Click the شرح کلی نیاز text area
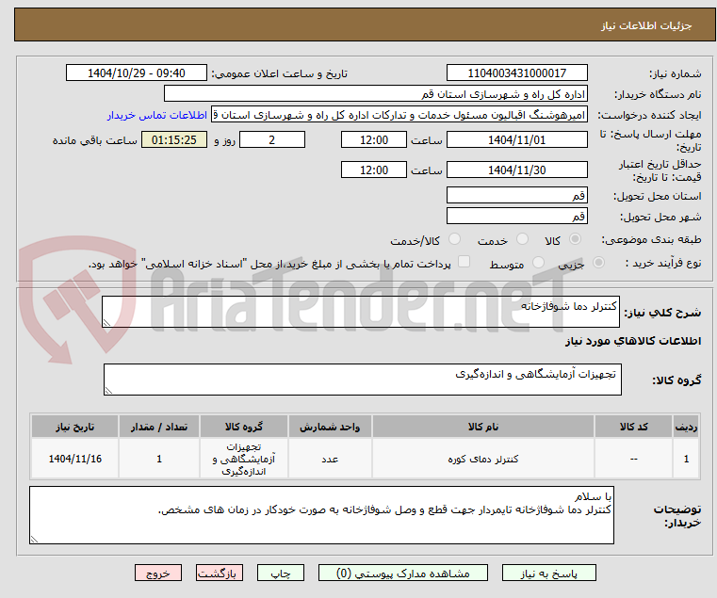Screen dimensions: 717x598 360,312
